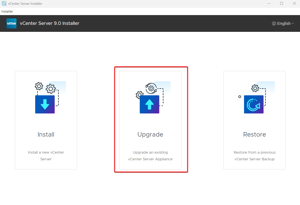Click the Upgrade up-arrow icon

149,104
